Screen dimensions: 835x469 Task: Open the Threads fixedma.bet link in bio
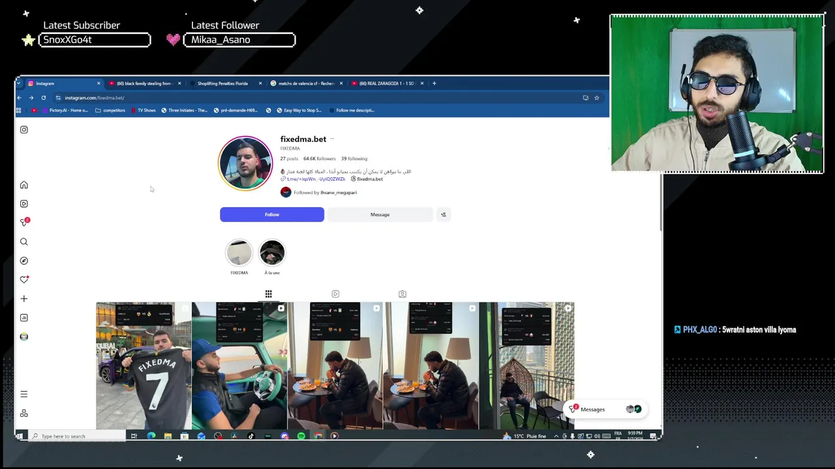point(367,179)
